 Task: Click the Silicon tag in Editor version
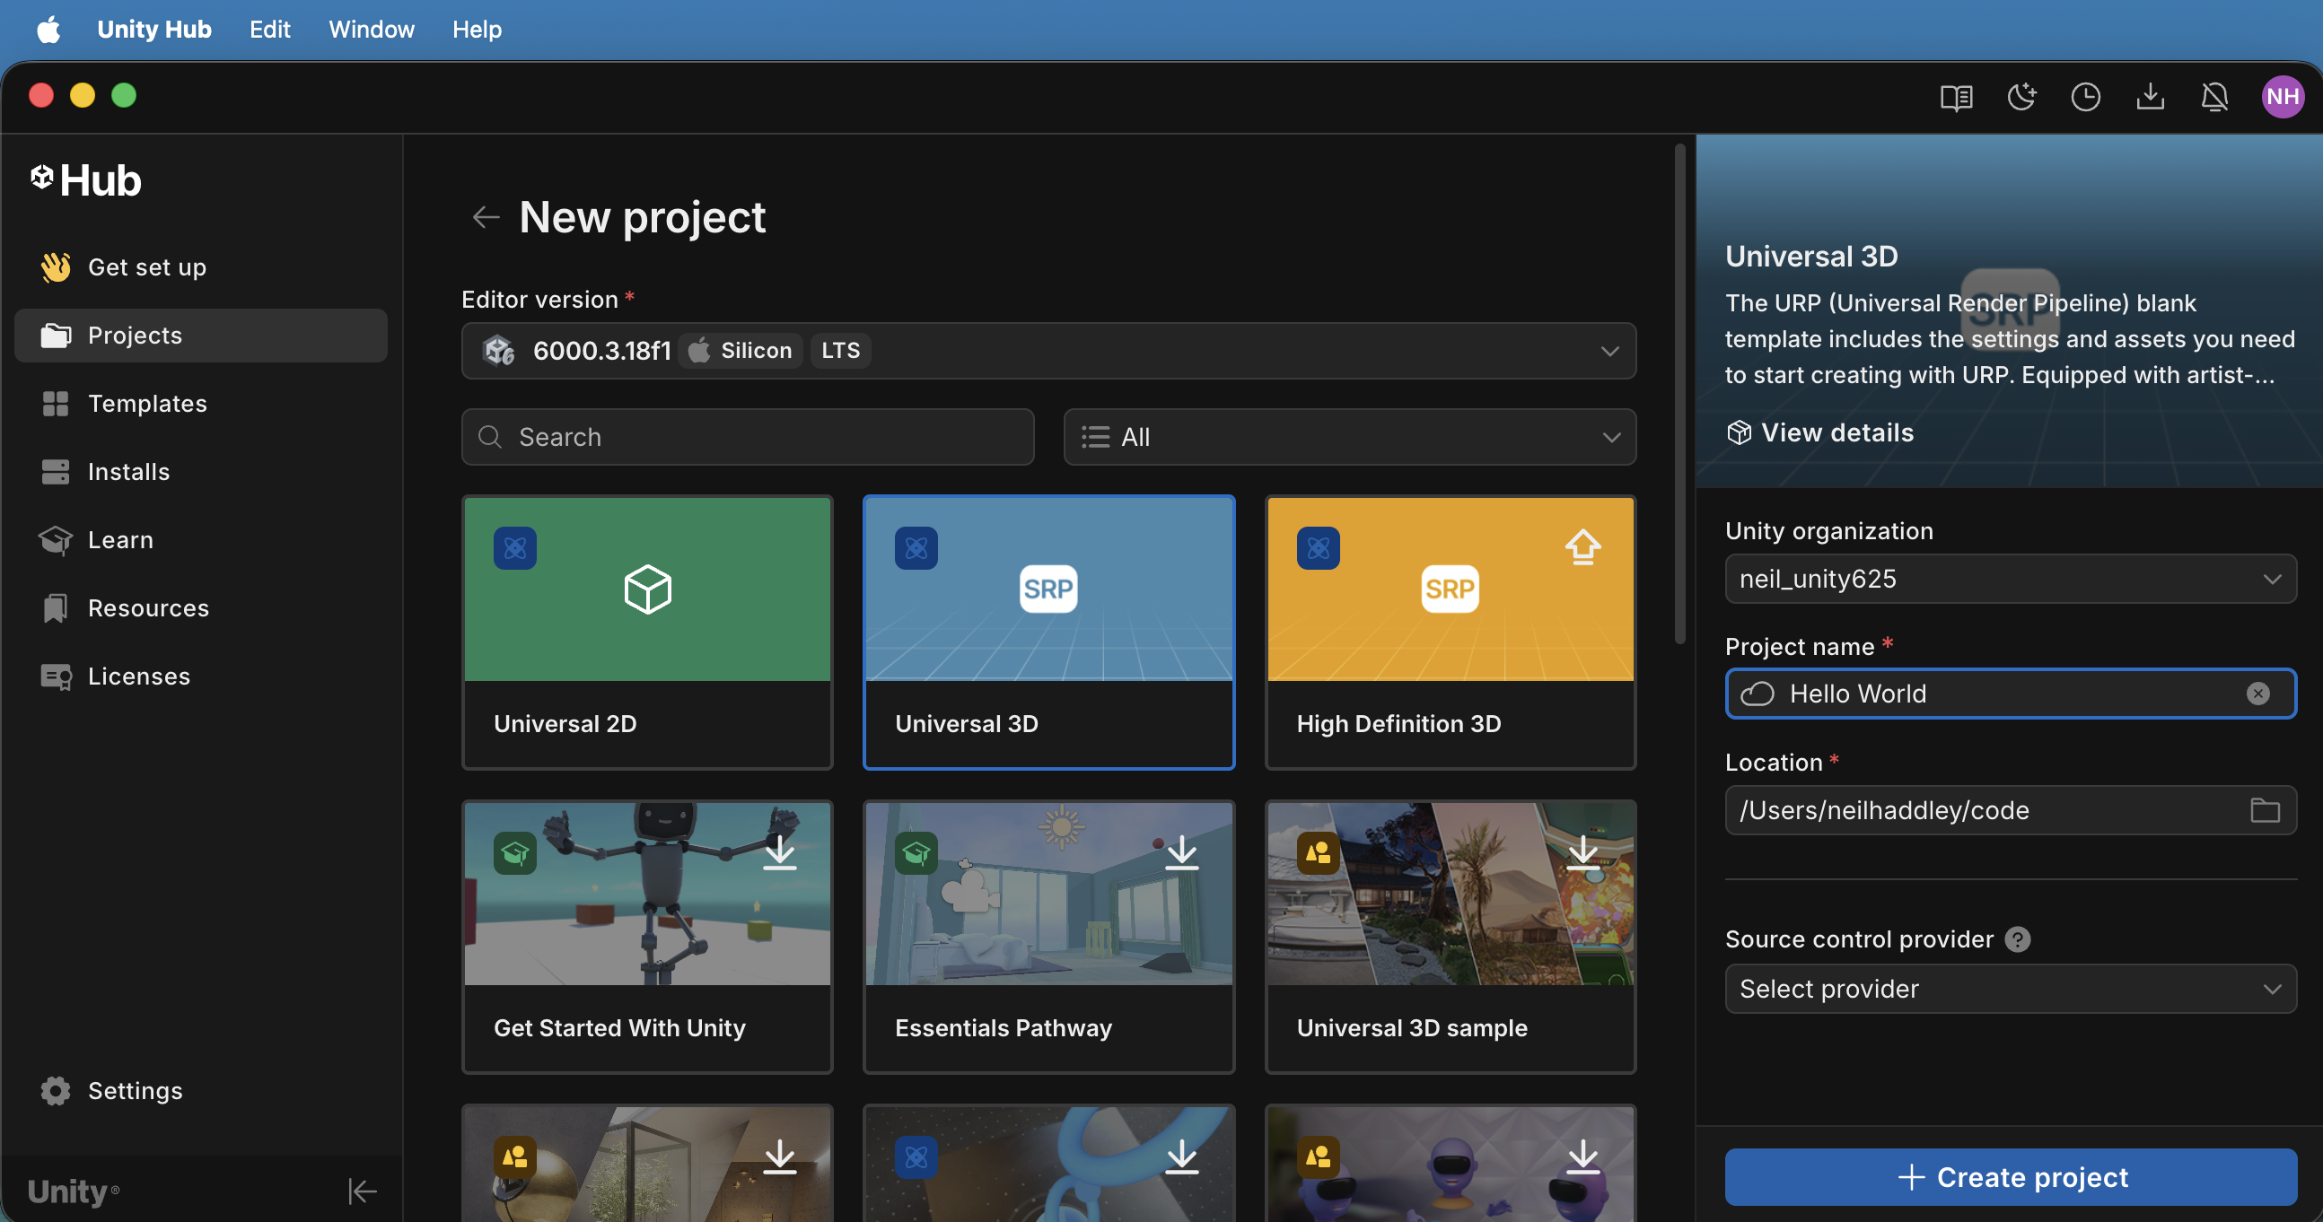coord(741,351)
